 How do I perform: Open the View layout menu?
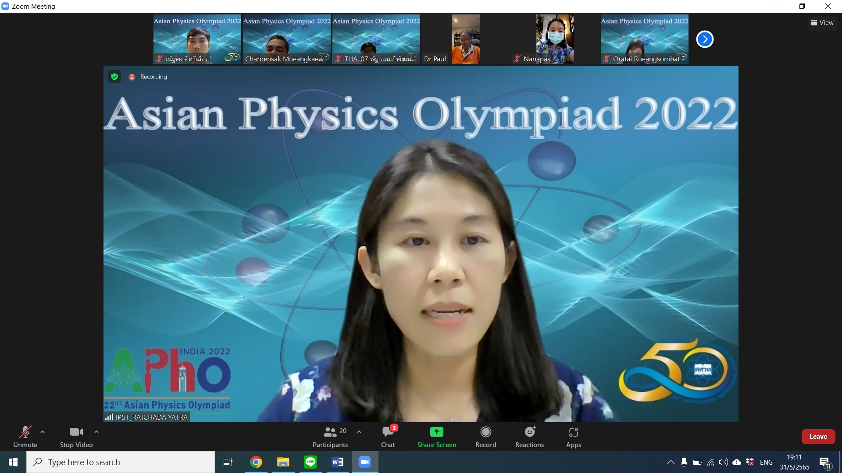click(x=822, y=23)
